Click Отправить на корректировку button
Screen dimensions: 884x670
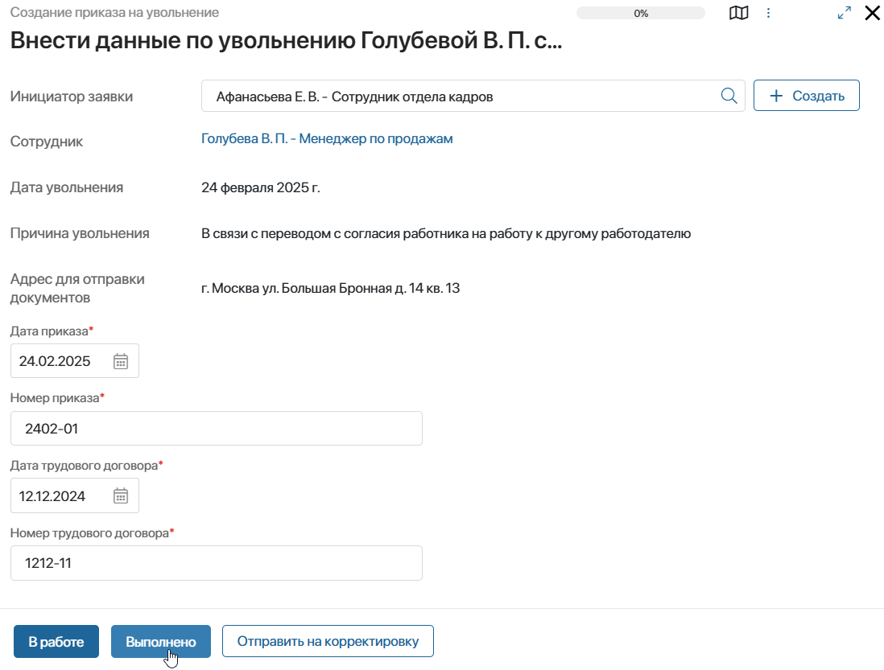click(x=328, y=641)
